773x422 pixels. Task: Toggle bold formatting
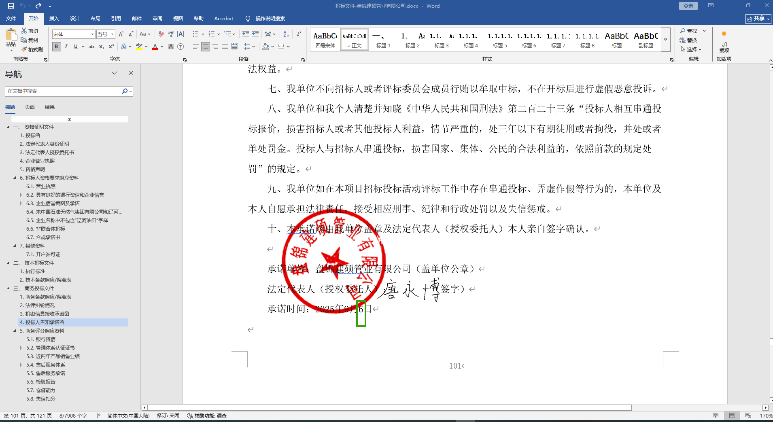tap(56, 47)
